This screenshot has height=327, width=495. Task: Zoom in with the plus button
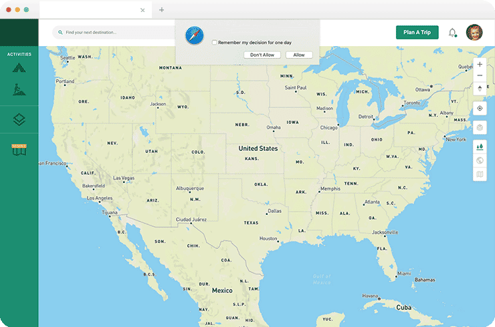[480, 65]
